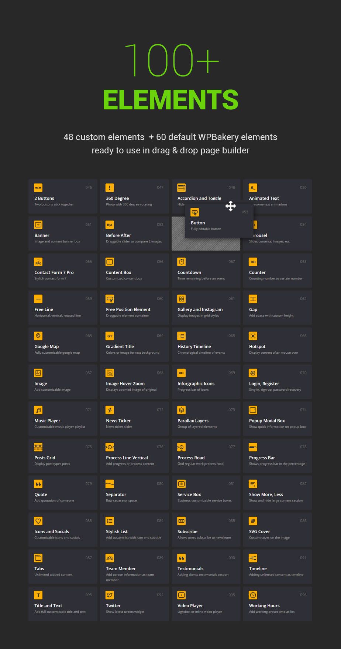Select the Google Map pin icon

[x=38, y=336]
